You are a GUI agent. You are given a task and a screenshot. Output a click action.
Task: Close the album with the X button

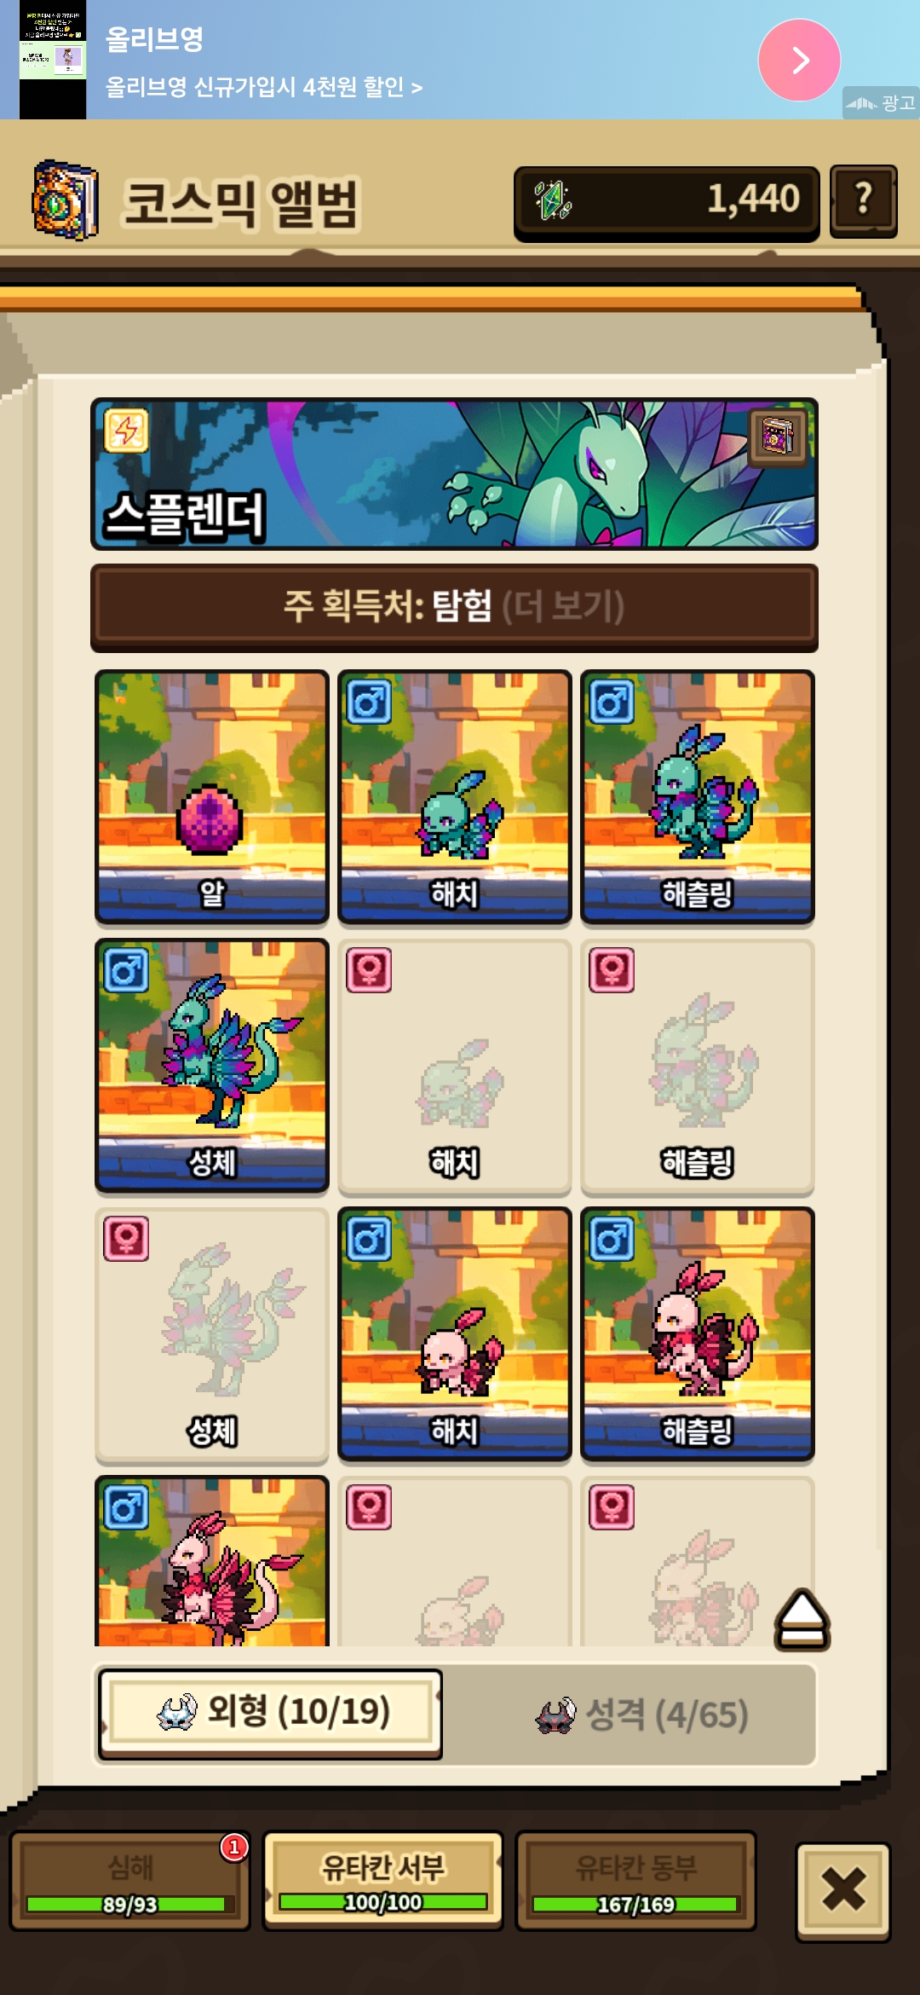tap(843, 1890)
